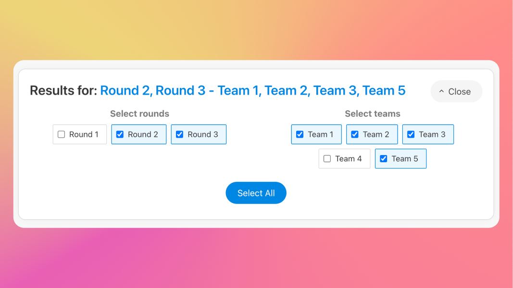Click the Team 5 label text
This screenshot has height=288, width=513.
405,159
